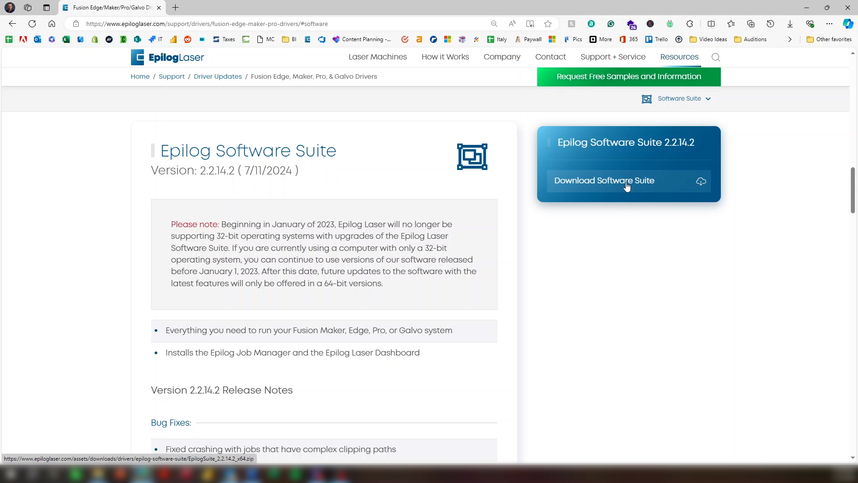Toggle split screen view icon
This screenshot has height=483, width=858.
tap(711, 24)
